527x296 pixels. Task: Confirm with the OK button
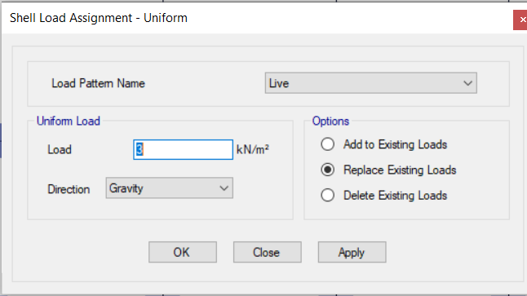click(x=183, y=252)
